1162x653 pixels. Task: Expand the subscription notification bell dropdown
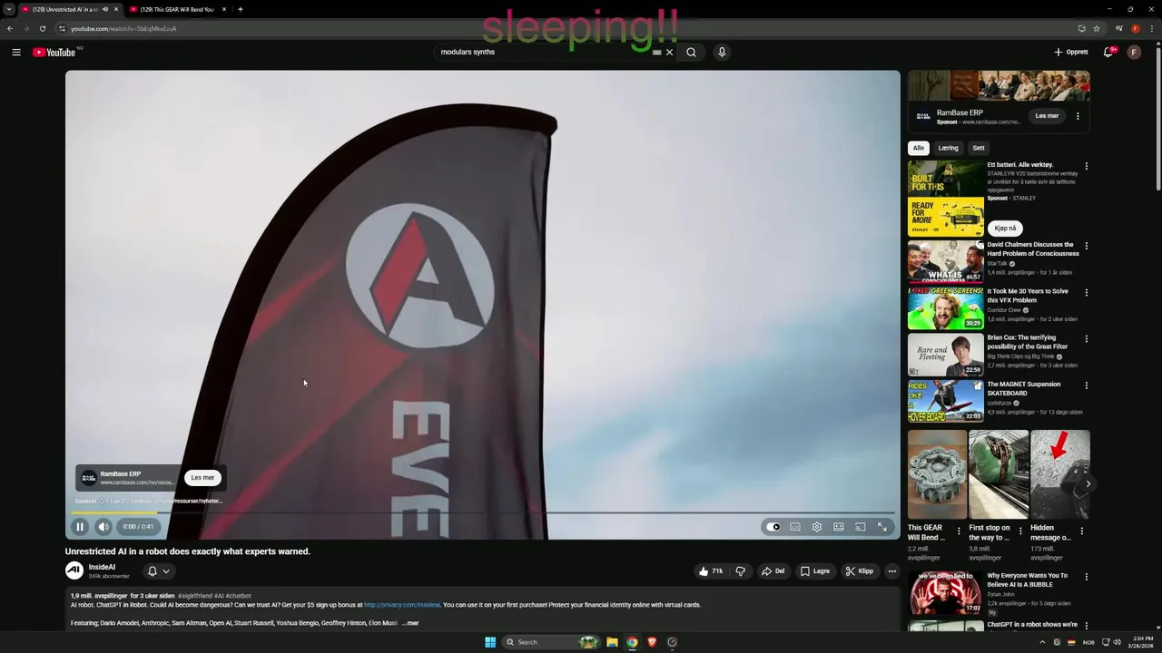(x=159, y=571)
